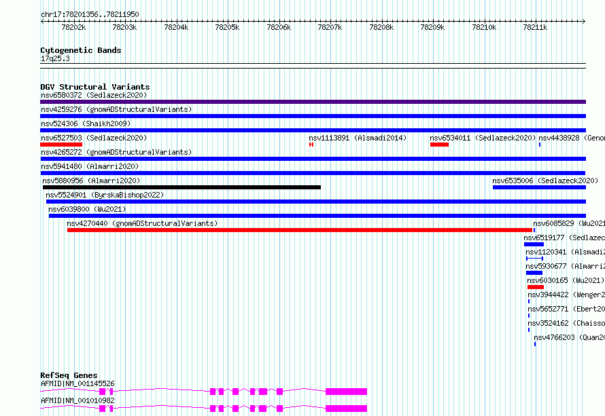The height and width of the screenshot is (416, 605).
Task: Click the nsv1120341 variant label
Action: (x=566, y=252)
